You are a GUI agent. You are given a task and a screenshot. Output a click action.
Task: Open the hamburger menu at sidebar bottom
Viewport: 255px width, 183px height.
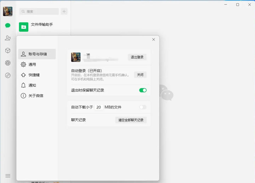[x=8, y=176]
